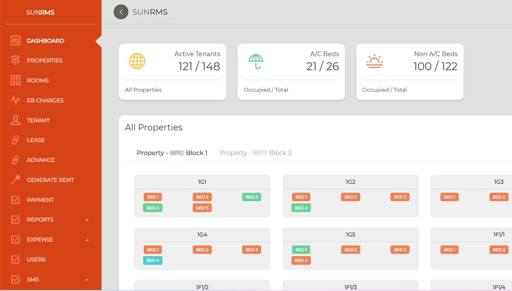
Task: Open the EB Charges menu item
Action: point(45,100)
